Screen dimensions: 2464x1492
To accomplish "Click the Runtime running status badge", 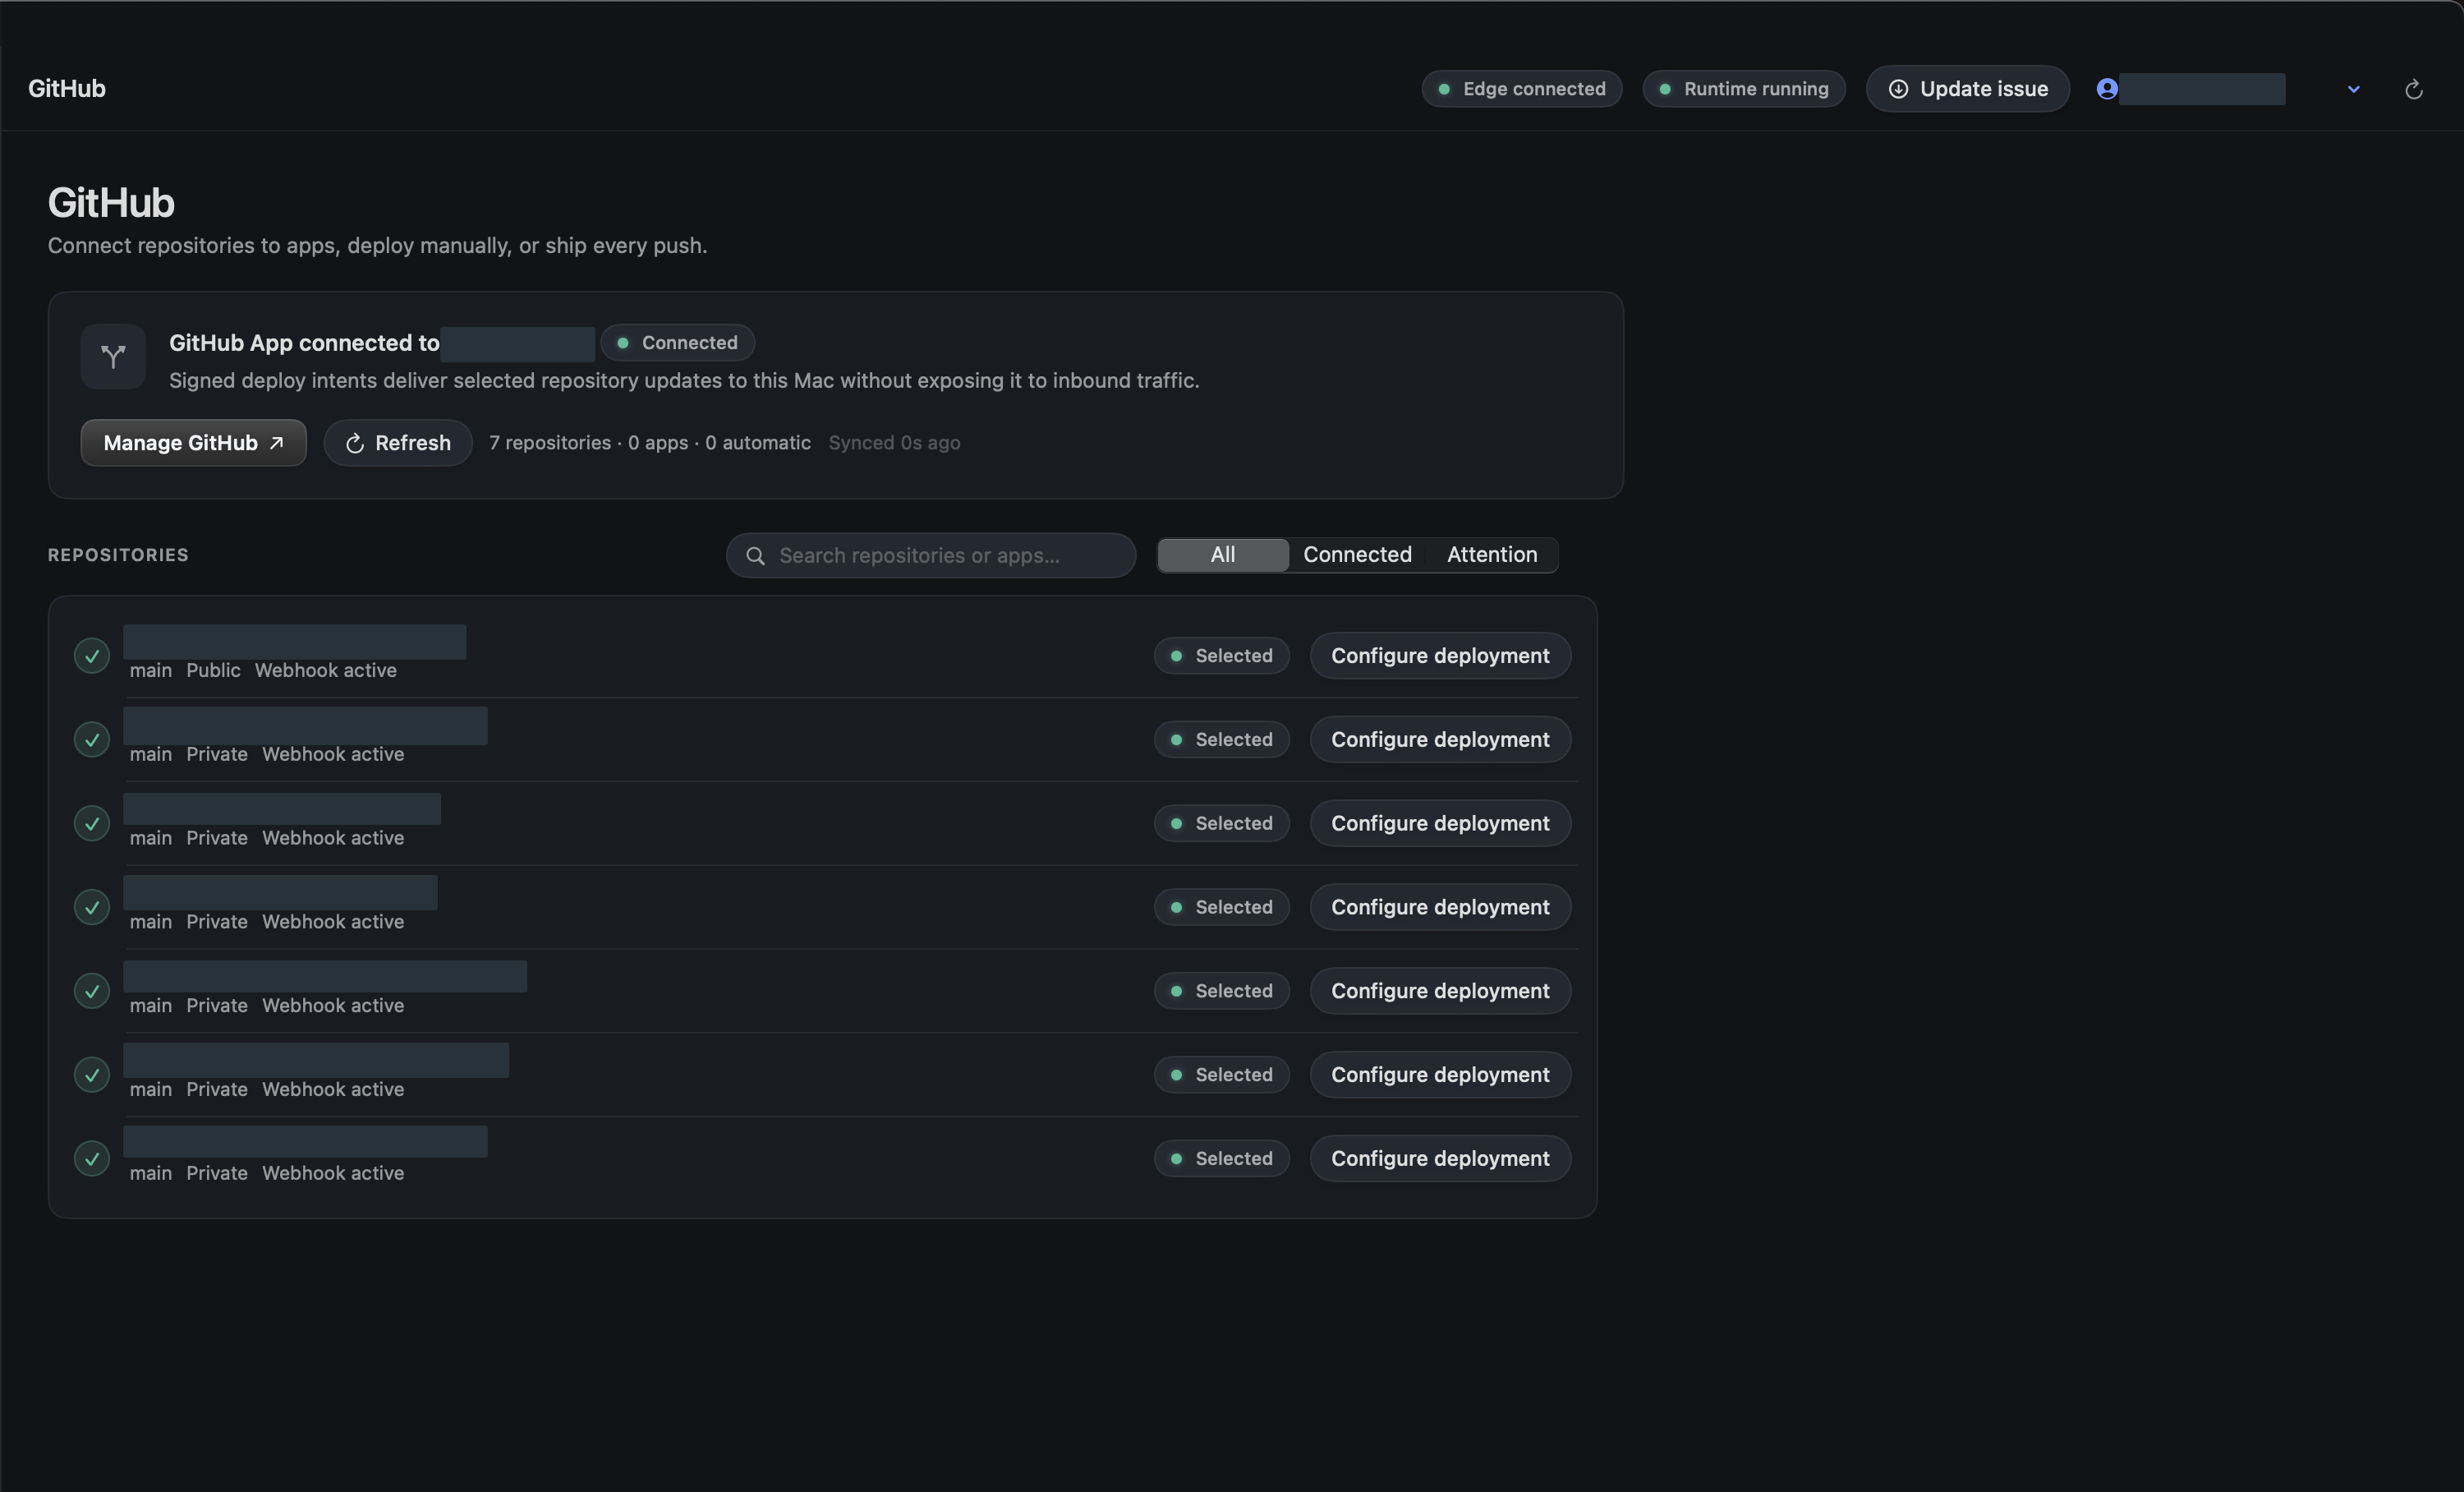I will 1743,89.
